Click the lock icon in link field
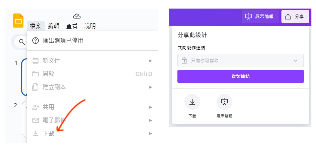 pyautogui.click(x=184, y=61)
